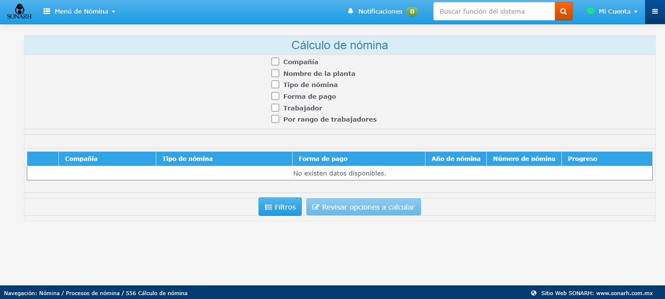Click the list icon on the Filtros button

click(x=268, y=207)
